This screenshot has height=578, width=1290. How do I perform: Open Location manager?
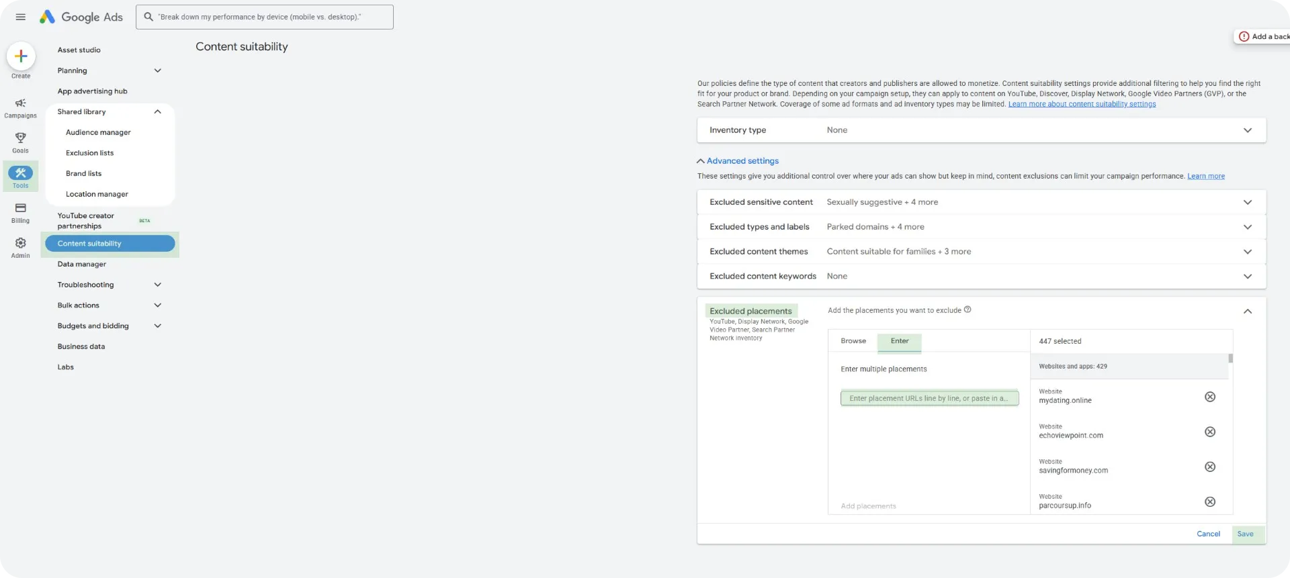[97, 194]
